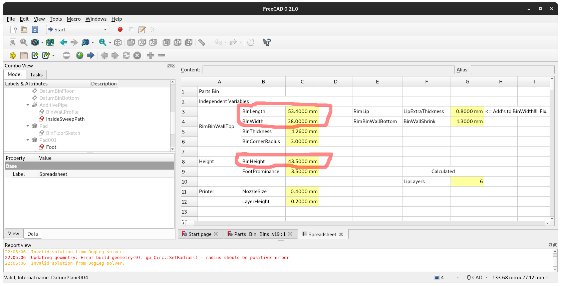Select the BinHeight value cell 43.5000 mm
The height and width of the screenshot is (286, 561).
tap(302, 162)
